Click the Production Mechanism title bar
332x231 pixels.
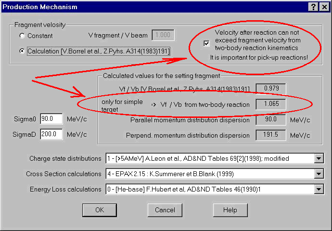(144, 7)
